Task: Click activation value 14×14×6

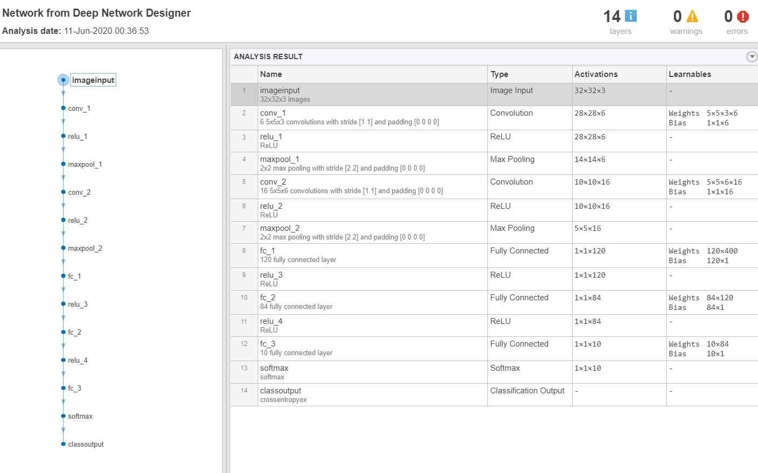Action: pos(590,159)
